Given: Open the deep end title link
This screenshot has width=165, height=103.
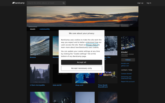Looking at the screenshot, I should [x=79, y=85].
